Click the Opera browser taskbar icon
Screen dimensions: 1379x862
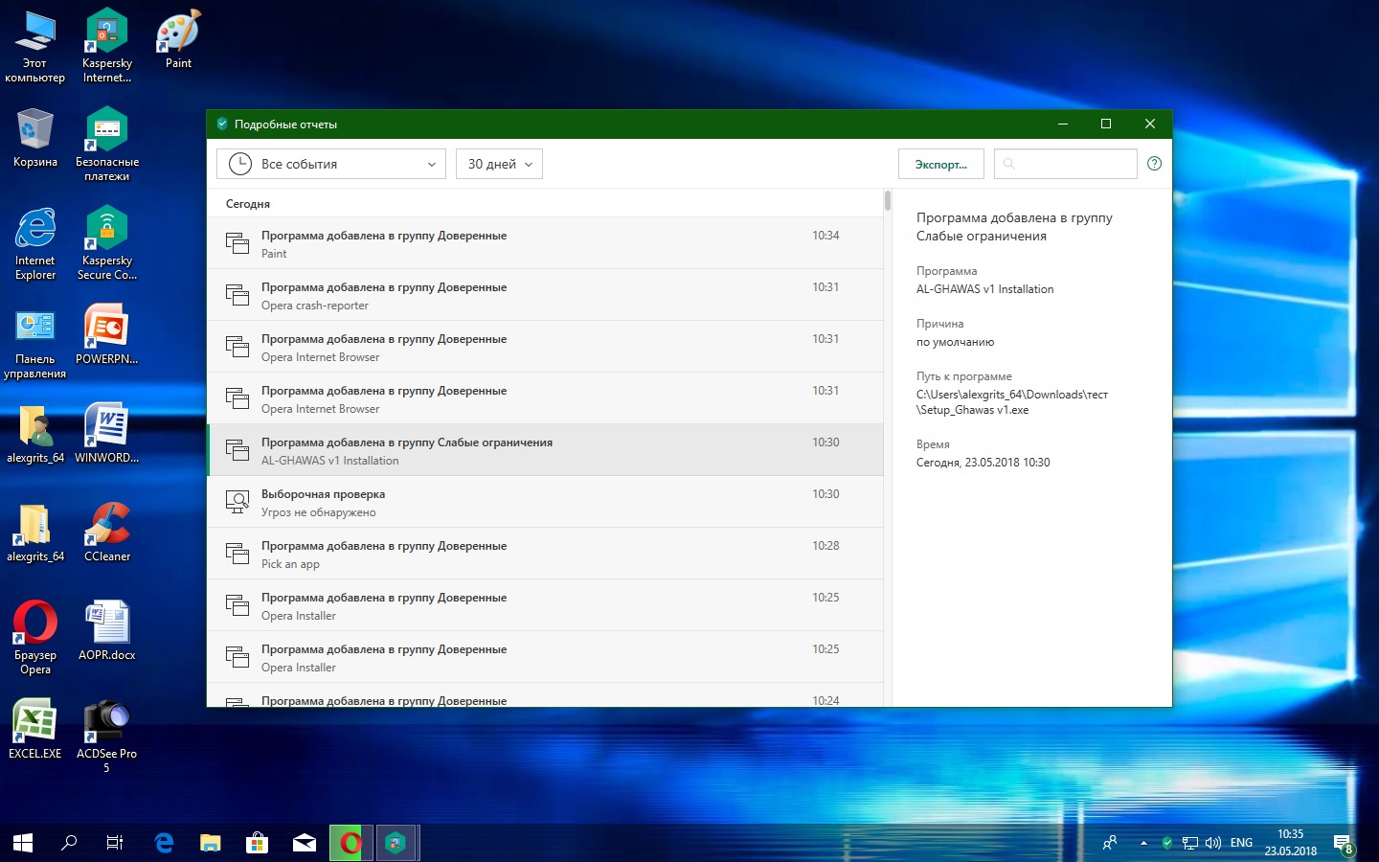(350, 843)
